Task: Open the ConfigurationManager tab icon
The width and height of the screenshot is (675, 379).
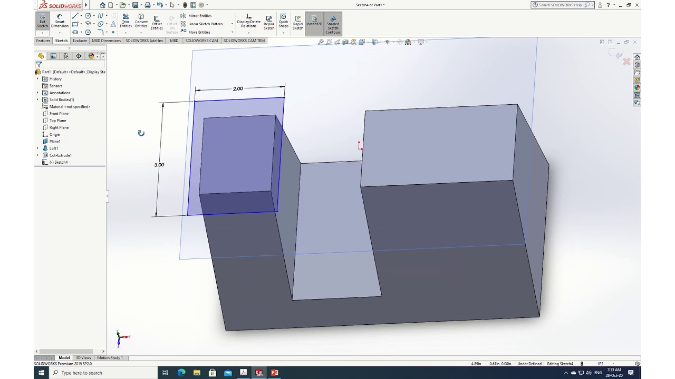Action: [66, 56]
